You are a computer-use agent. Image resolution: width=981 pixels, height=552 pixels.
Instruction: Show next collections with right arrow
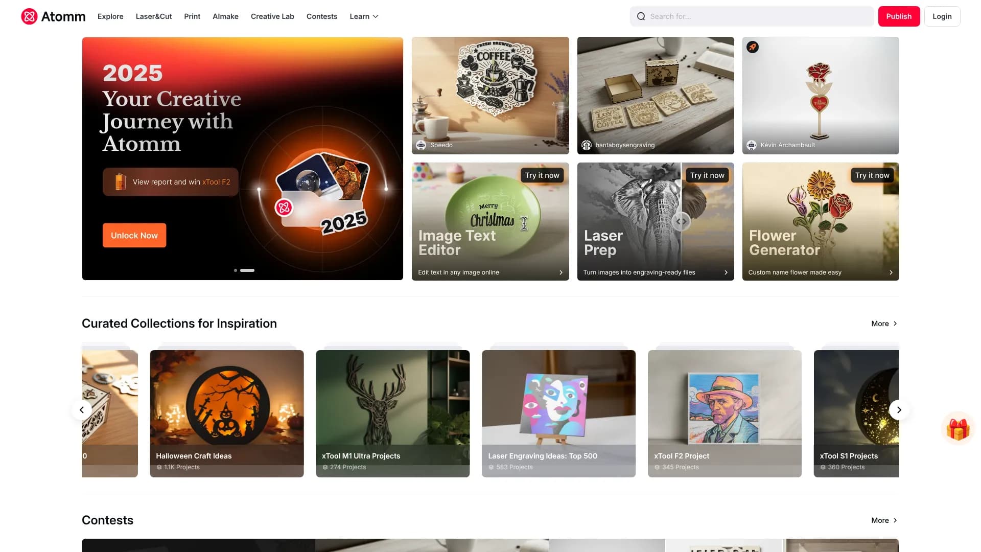pyautogui.click(x=899, y=410)
